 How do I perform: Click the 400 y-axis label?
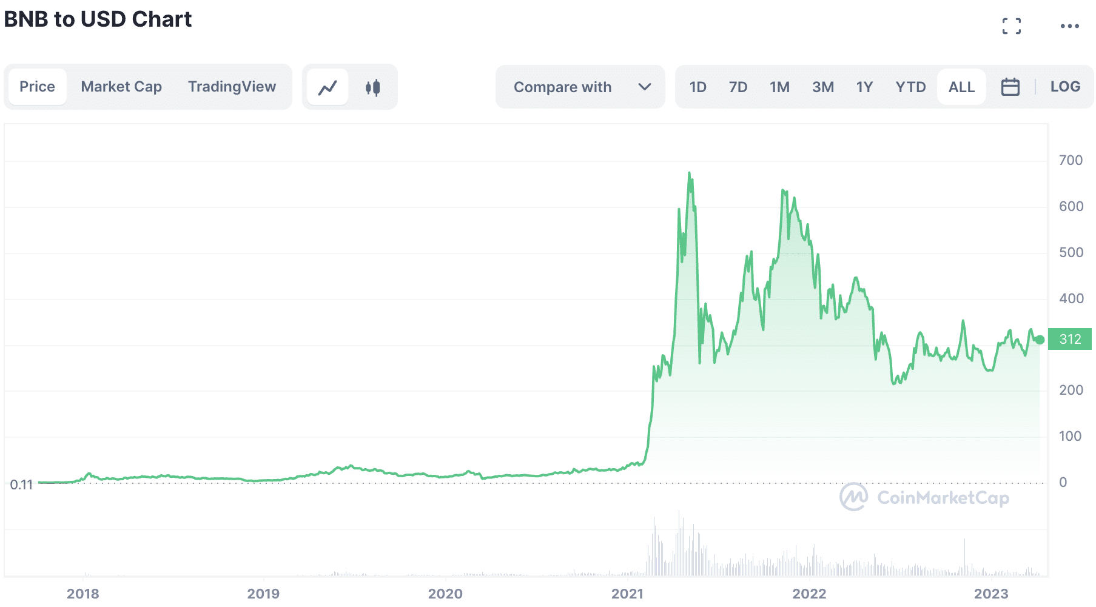1071,298
